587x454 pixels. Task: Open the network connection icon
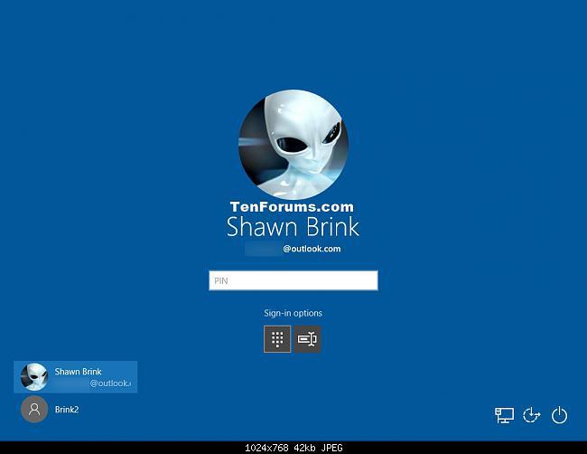tap(504, 415)
